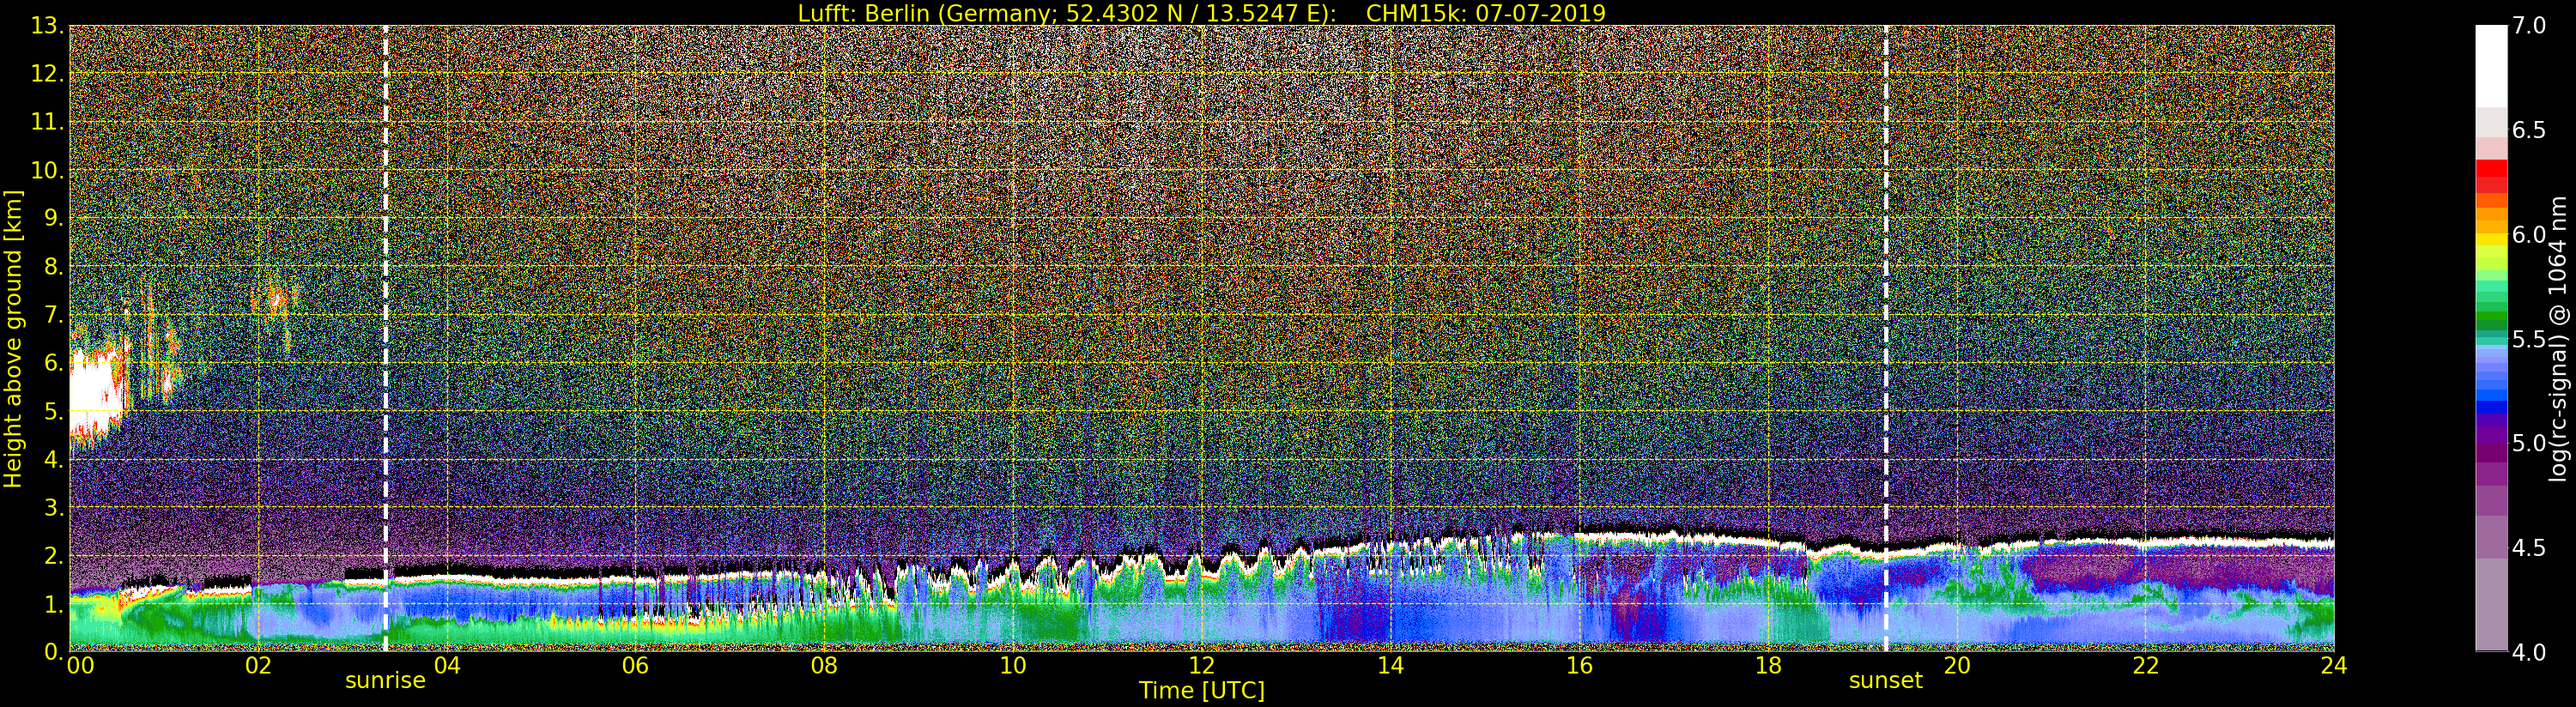Click the 'sunset' label below the axis
Image resolution: width=2576 pixels, height=707 pixels.
point(1885,681)
